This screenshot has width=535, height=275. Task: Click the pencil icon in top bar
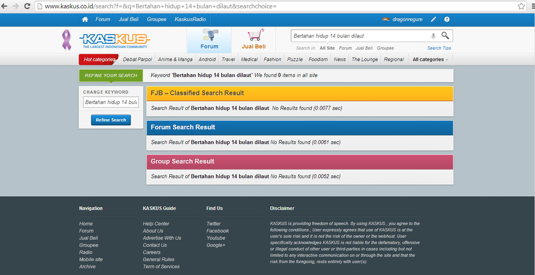tap(433, 19)
